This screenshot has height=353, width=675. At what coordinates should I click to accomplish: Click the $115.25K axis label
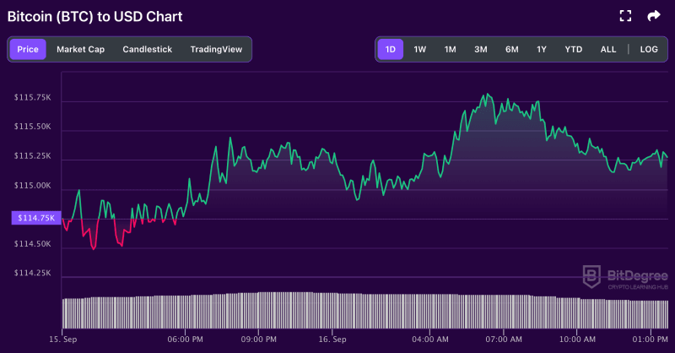point(32,156)
